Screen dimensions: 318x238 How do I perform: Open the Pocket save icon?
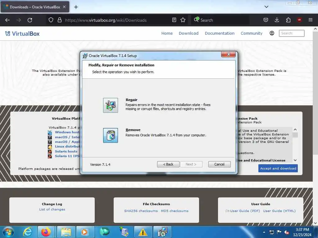tap(266, 20)
